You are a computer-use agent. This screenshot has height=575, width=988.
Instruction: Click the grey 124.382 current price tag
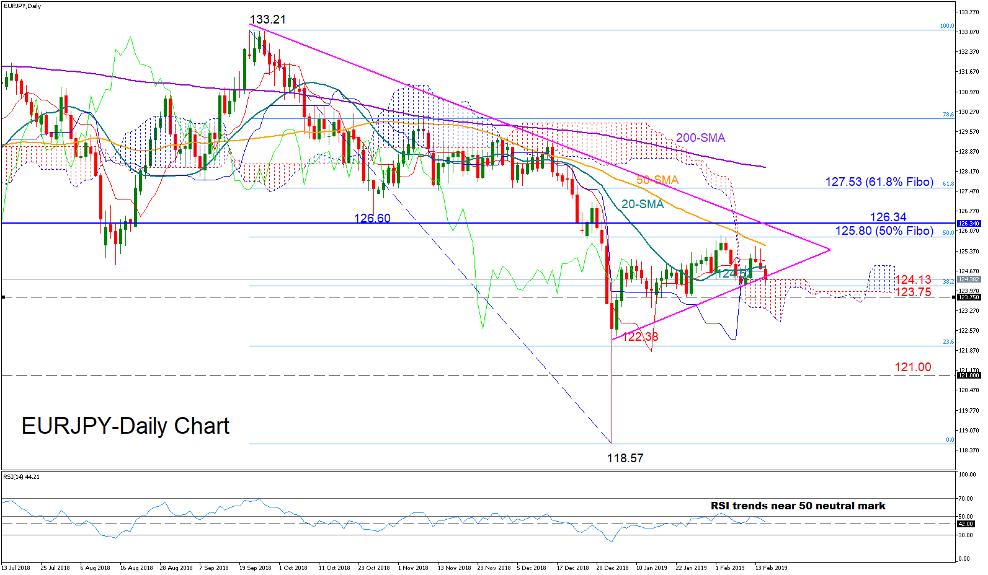[x=969, y=279]
